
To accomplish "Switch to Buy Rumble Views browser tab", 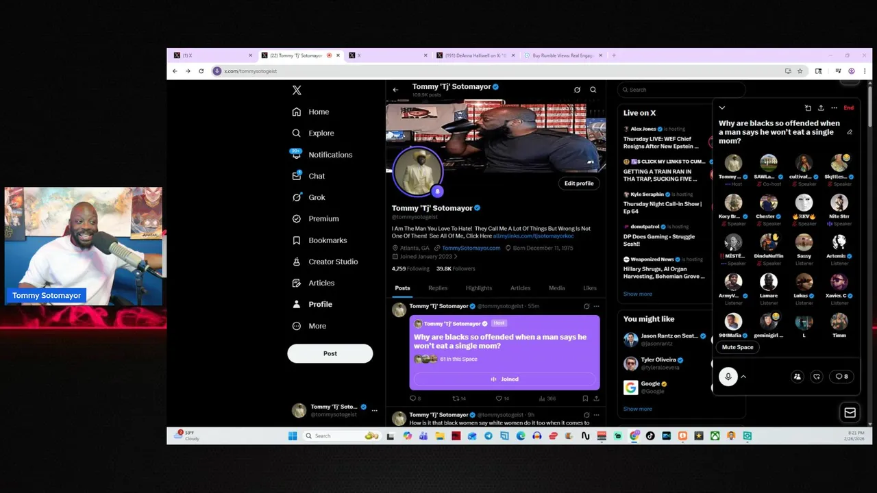I will [563, 55].
